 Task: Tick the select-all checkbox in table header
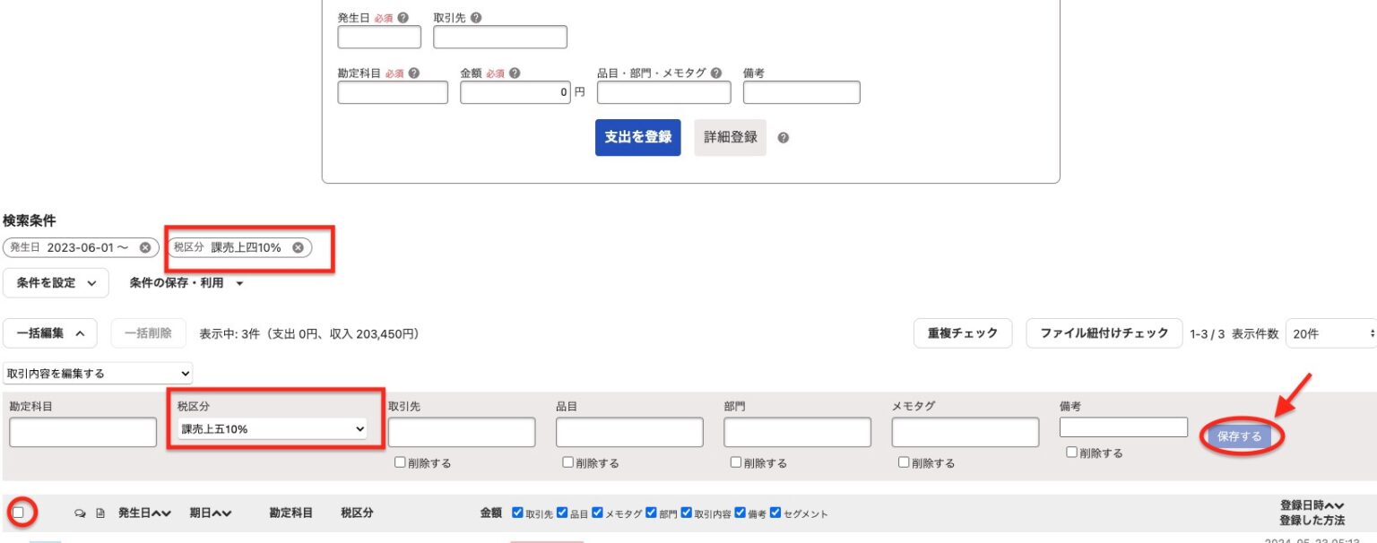tap(18, 513)
